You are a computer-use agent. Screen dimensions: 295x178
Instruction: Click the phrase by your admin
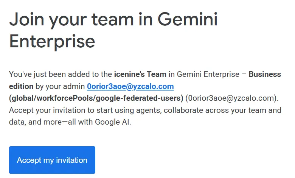coord(60,86)
